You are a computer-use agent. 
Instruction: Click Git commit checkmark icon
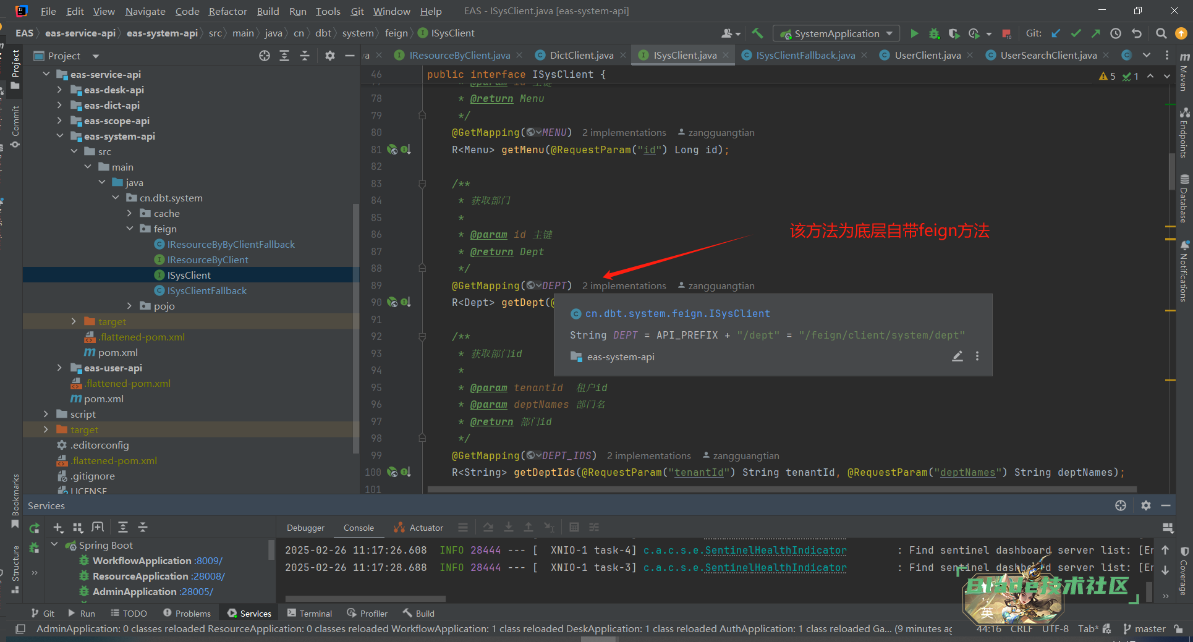click(1076, 33)
